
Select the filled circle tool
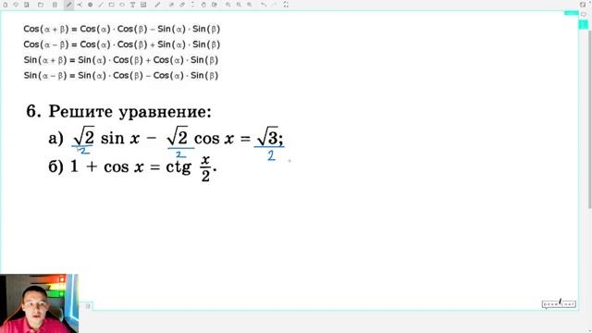91,5
